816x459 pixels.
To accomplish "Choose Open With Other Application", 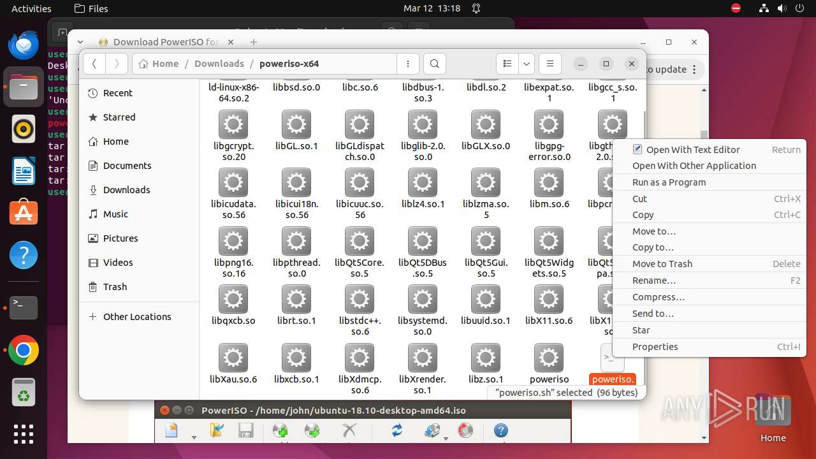I will tap(709, 166).
